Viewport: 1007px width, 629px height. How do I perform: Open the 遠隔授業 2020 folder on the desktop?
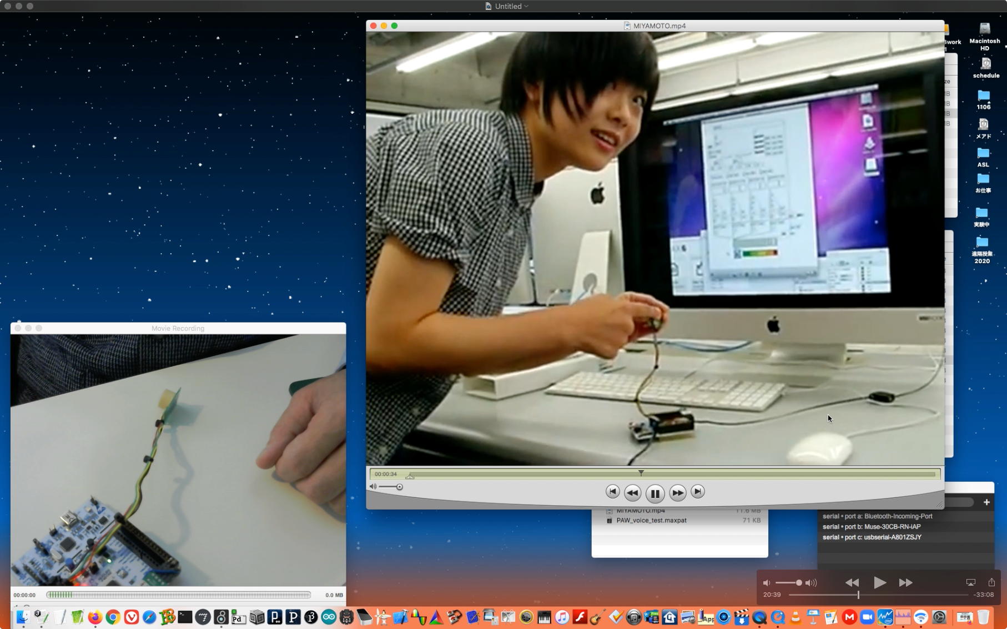(x=982, y=250)
